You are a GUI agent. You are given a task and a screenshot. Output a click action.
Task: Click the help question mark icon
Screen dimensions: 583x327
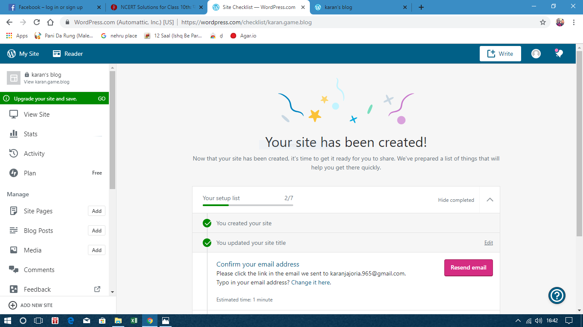click(557, 295)
